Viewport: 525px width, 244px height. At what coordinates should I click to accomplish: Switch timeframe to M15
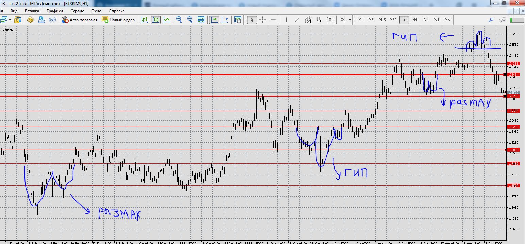click(x=382, y=20)
